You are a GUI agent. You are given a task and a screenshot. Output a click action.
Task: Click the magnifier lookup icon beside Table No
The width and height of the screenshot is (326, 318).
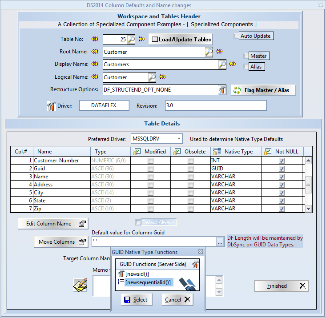click(131, 40)
